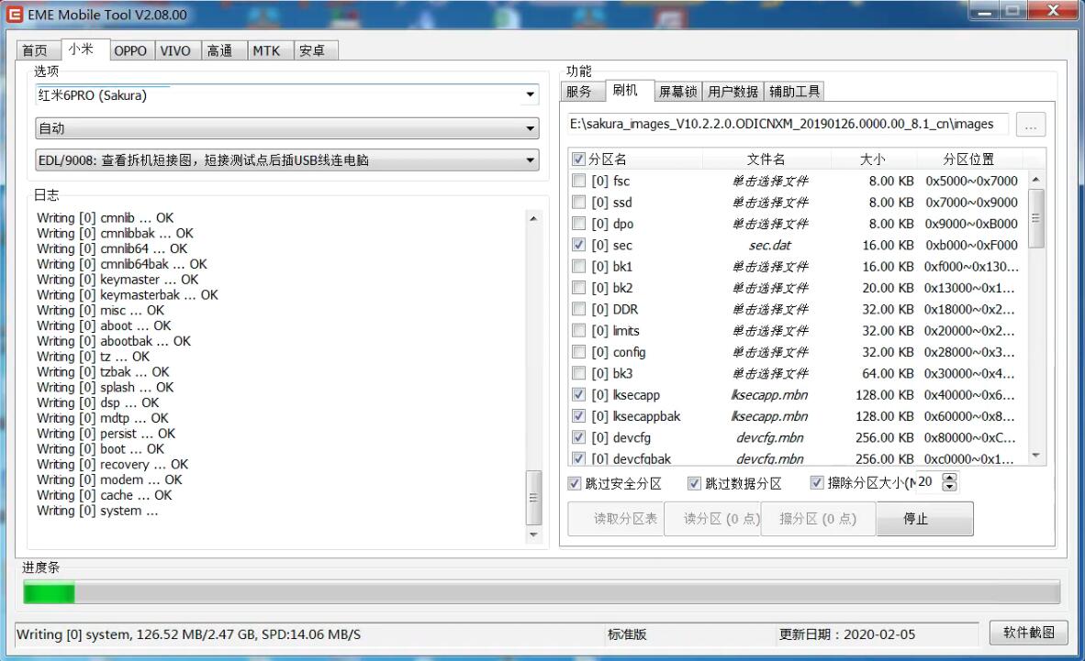Click the 停止 stop button
The width and height of the screenshot is (1085, 661).
(924, 519)
